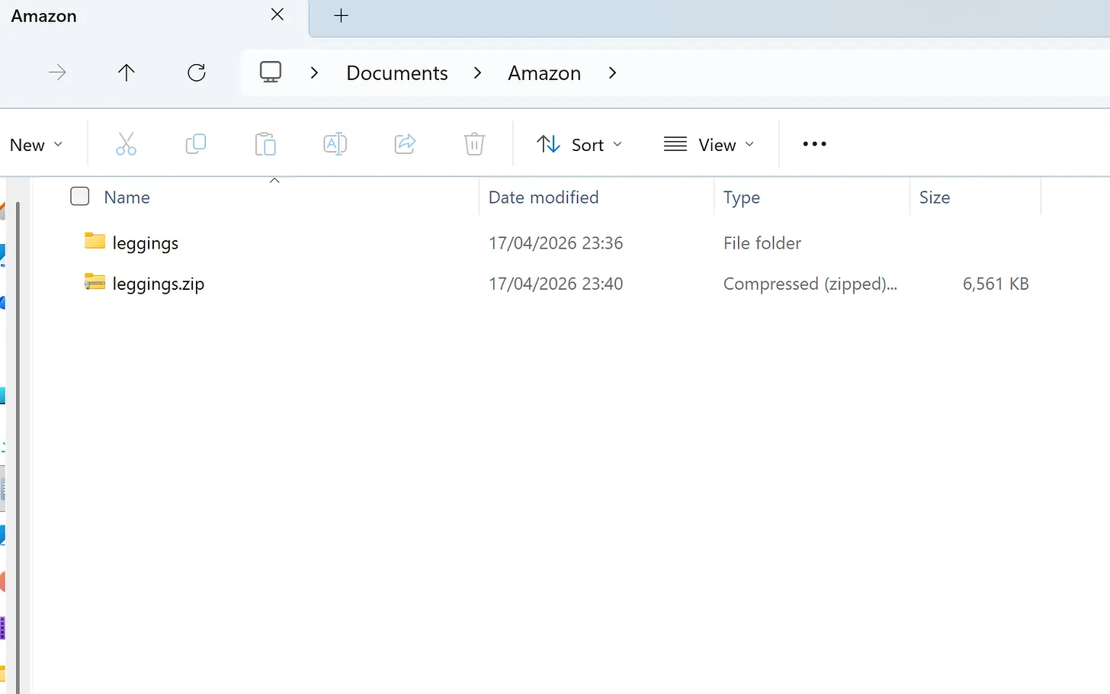The image size is (1110, 694).
Task: Toggle the select all items checkbox
Action: click(80, 197)
